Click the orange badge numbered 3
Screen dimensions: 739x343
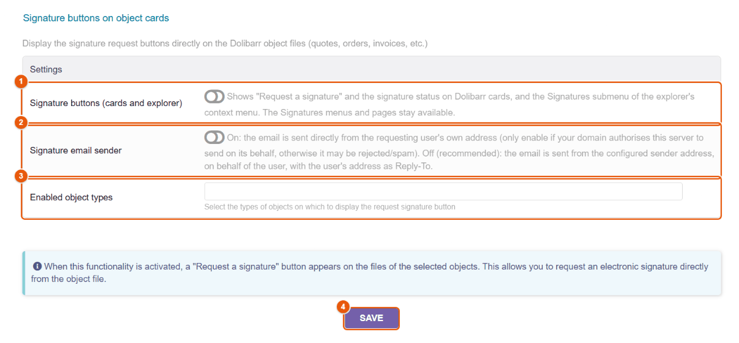pos(21,176)
